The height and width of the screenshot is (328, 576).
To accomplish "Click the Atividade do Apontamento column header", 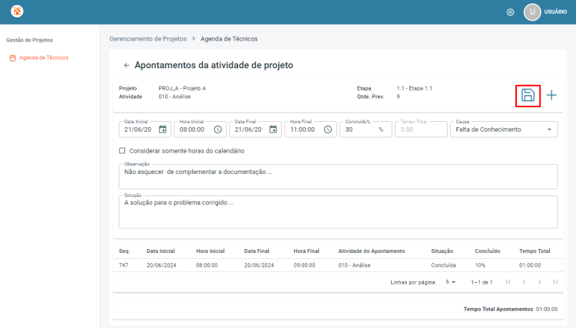I will pos(372,251).
